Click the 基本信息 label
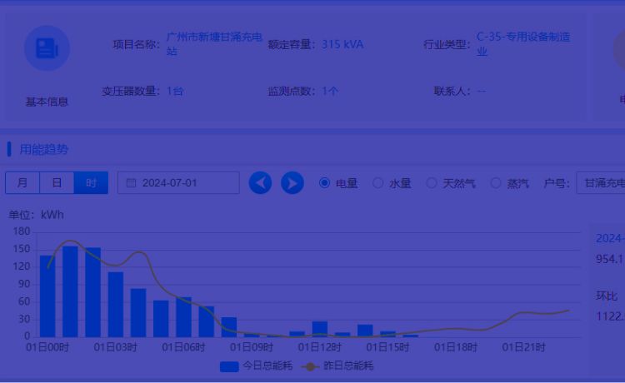The width and height of the screenshot is (625, 383). click(x=47, y=102)
